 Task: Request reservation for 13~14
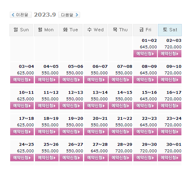[96, 106]
